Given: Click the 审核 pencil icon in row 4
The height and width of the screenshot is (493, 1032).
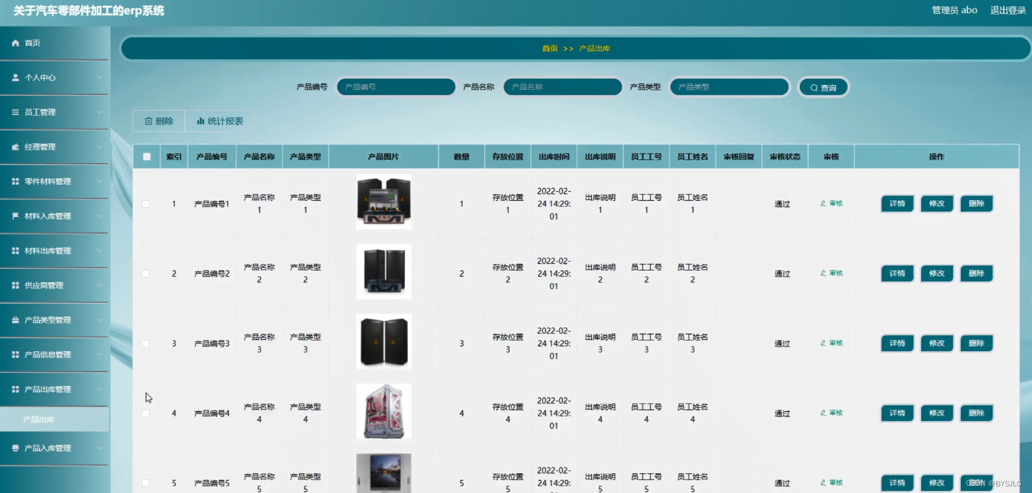Looking at the screenshot, I should click(x=823, y=413).
